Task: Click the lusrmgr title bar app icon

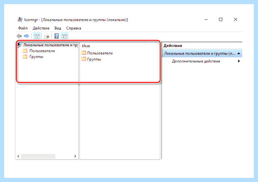Action: click(20, 20)
